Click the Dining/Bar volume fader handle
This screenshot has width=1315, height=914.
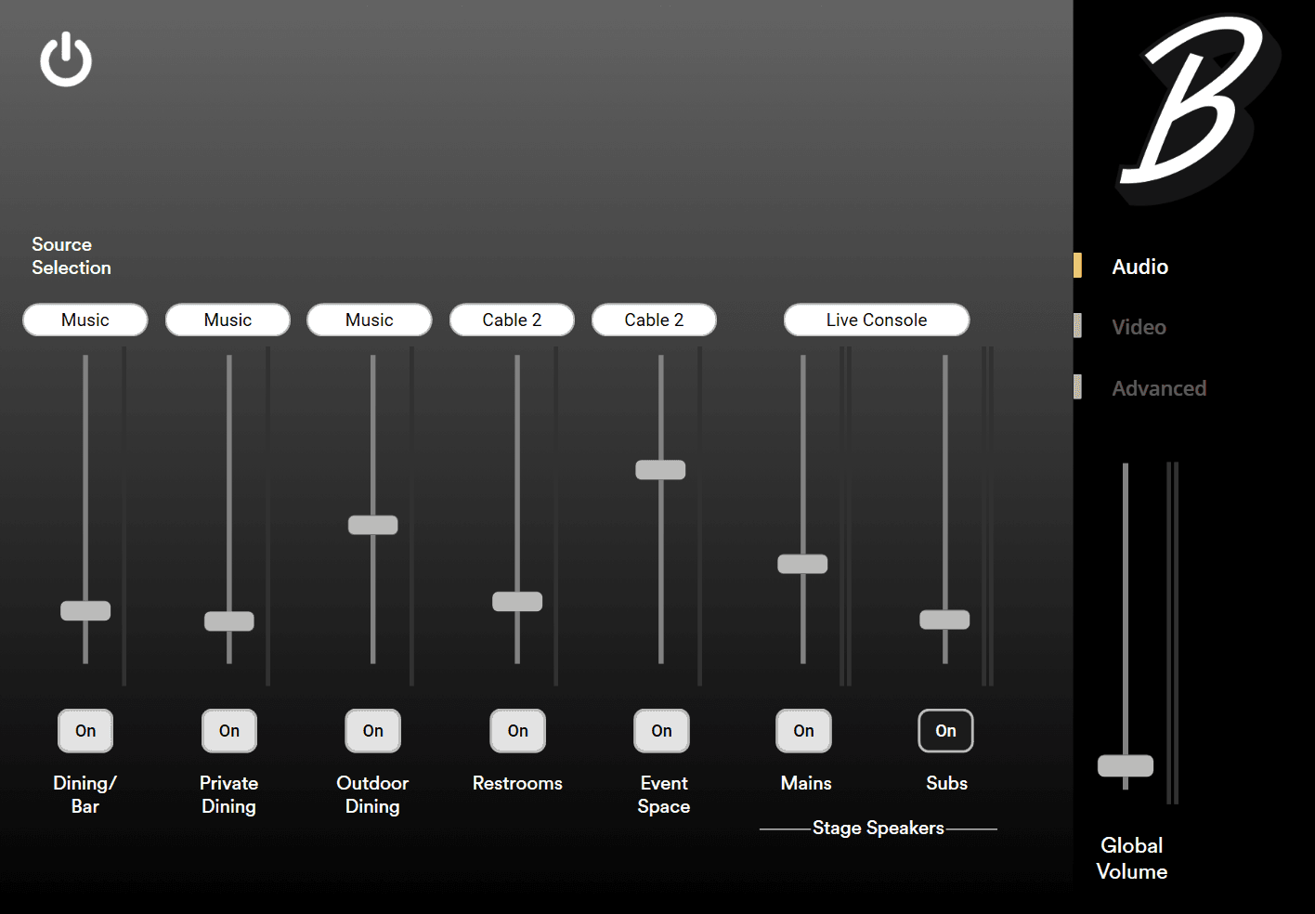85,610
